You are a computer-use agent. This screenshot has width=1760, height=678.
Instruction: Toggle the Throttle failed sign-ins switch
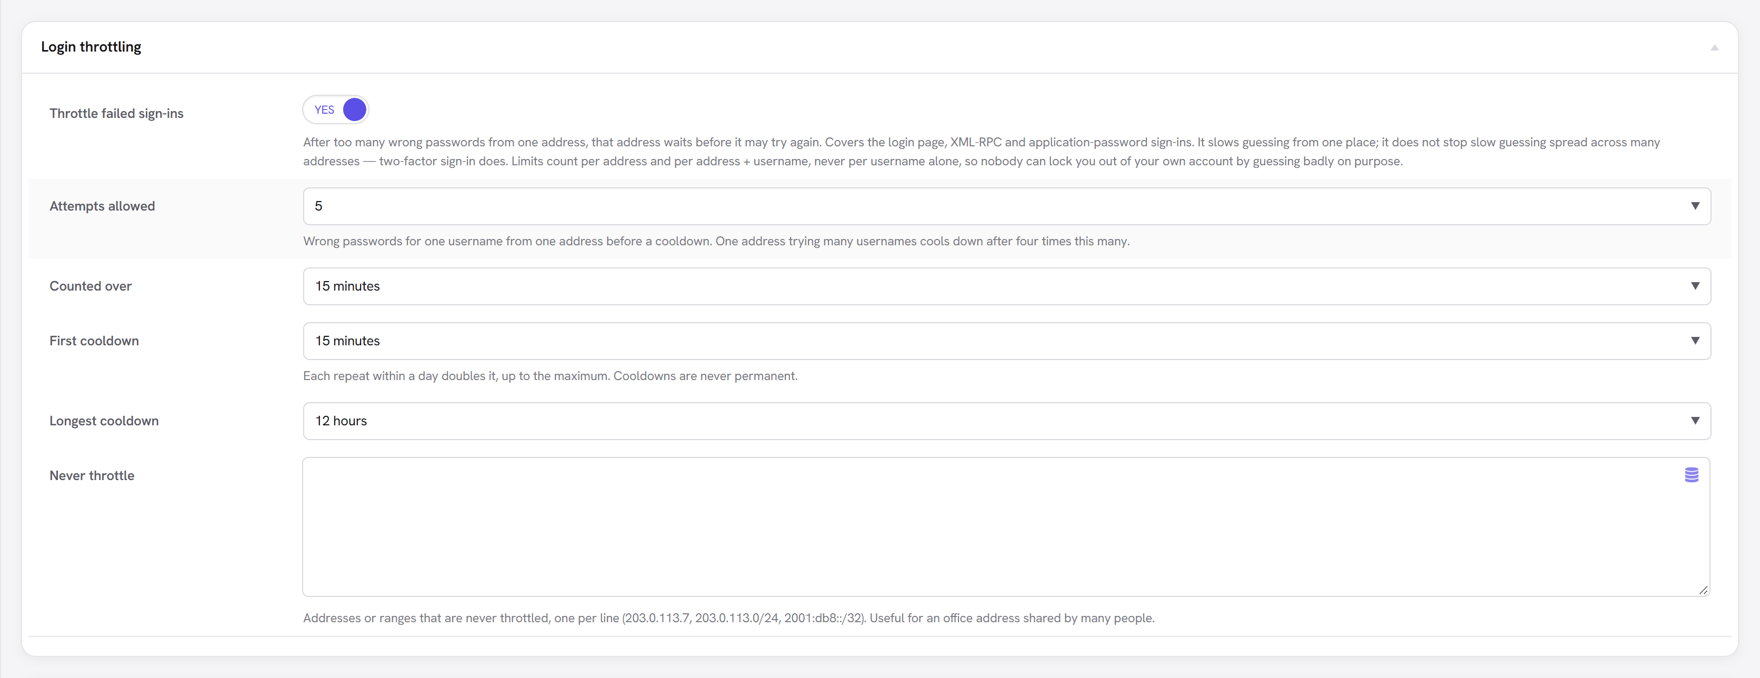335,110
